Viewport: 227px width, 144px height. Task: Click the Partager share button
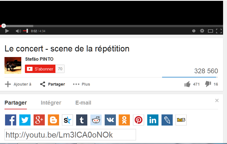pyautogui.click(x=52, y=84)
